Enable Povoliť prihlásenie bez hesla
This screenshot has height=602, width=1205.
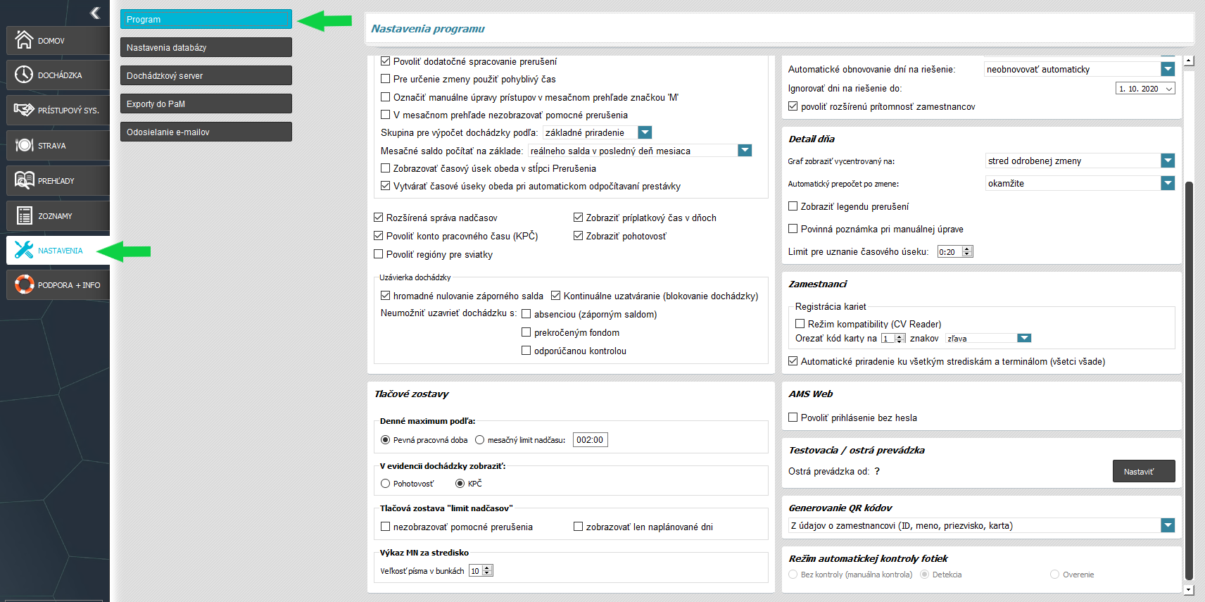pyautogui.click(x=793, y=418)
